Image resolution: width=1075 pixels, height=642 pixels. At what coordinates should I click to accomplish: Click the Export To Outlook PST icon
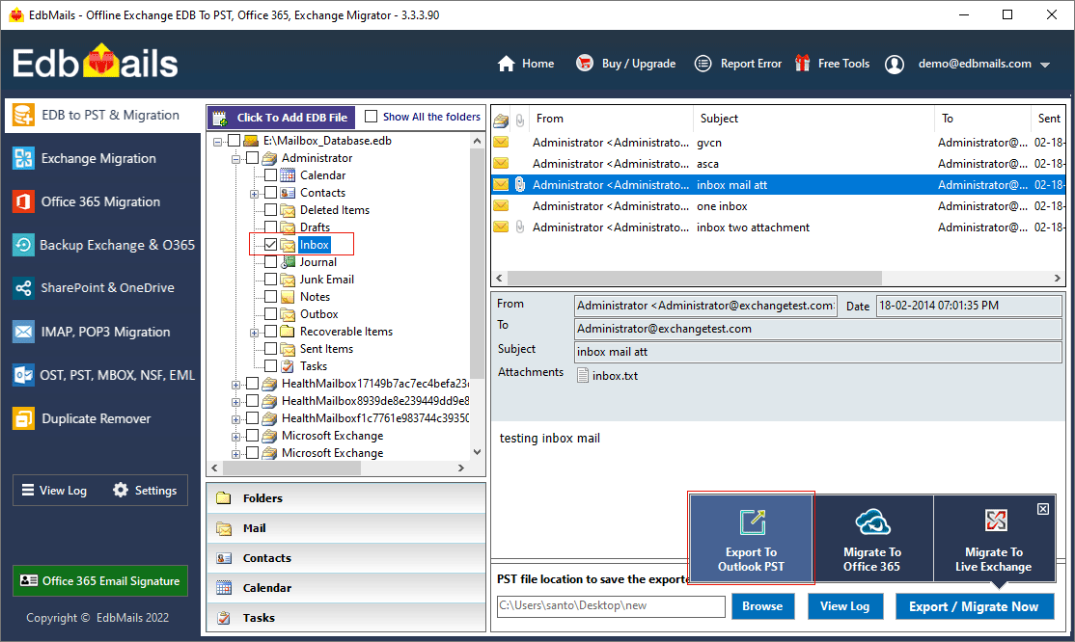point(753,522)
